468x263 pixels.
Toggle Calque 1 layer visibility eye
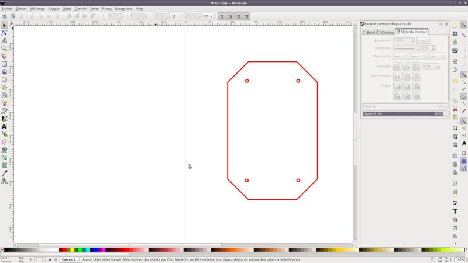tap(50, 259)
